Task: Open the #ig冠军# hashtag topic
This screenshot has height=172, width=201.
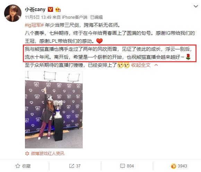Action: [34, 25]
